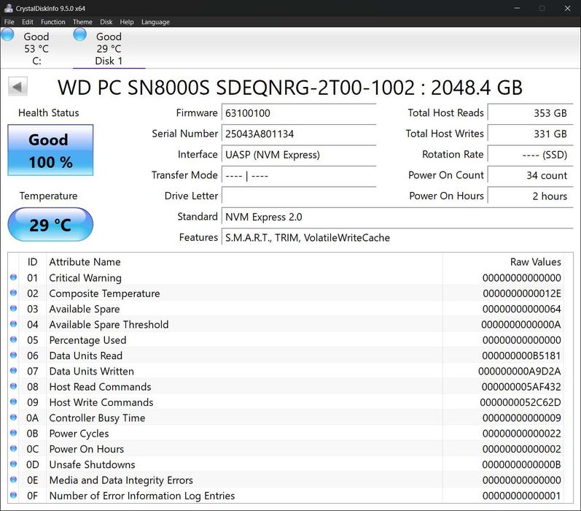581x511 pixels.
Task: Click the status dot beside Data Units Written
Action: 14,371
